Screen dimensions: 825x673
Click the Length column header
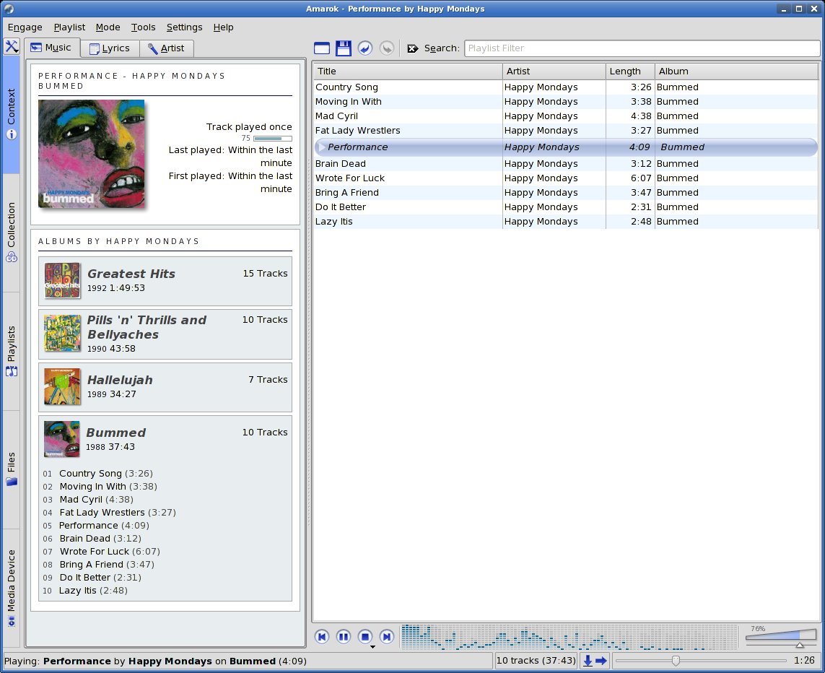pos(630,71)
